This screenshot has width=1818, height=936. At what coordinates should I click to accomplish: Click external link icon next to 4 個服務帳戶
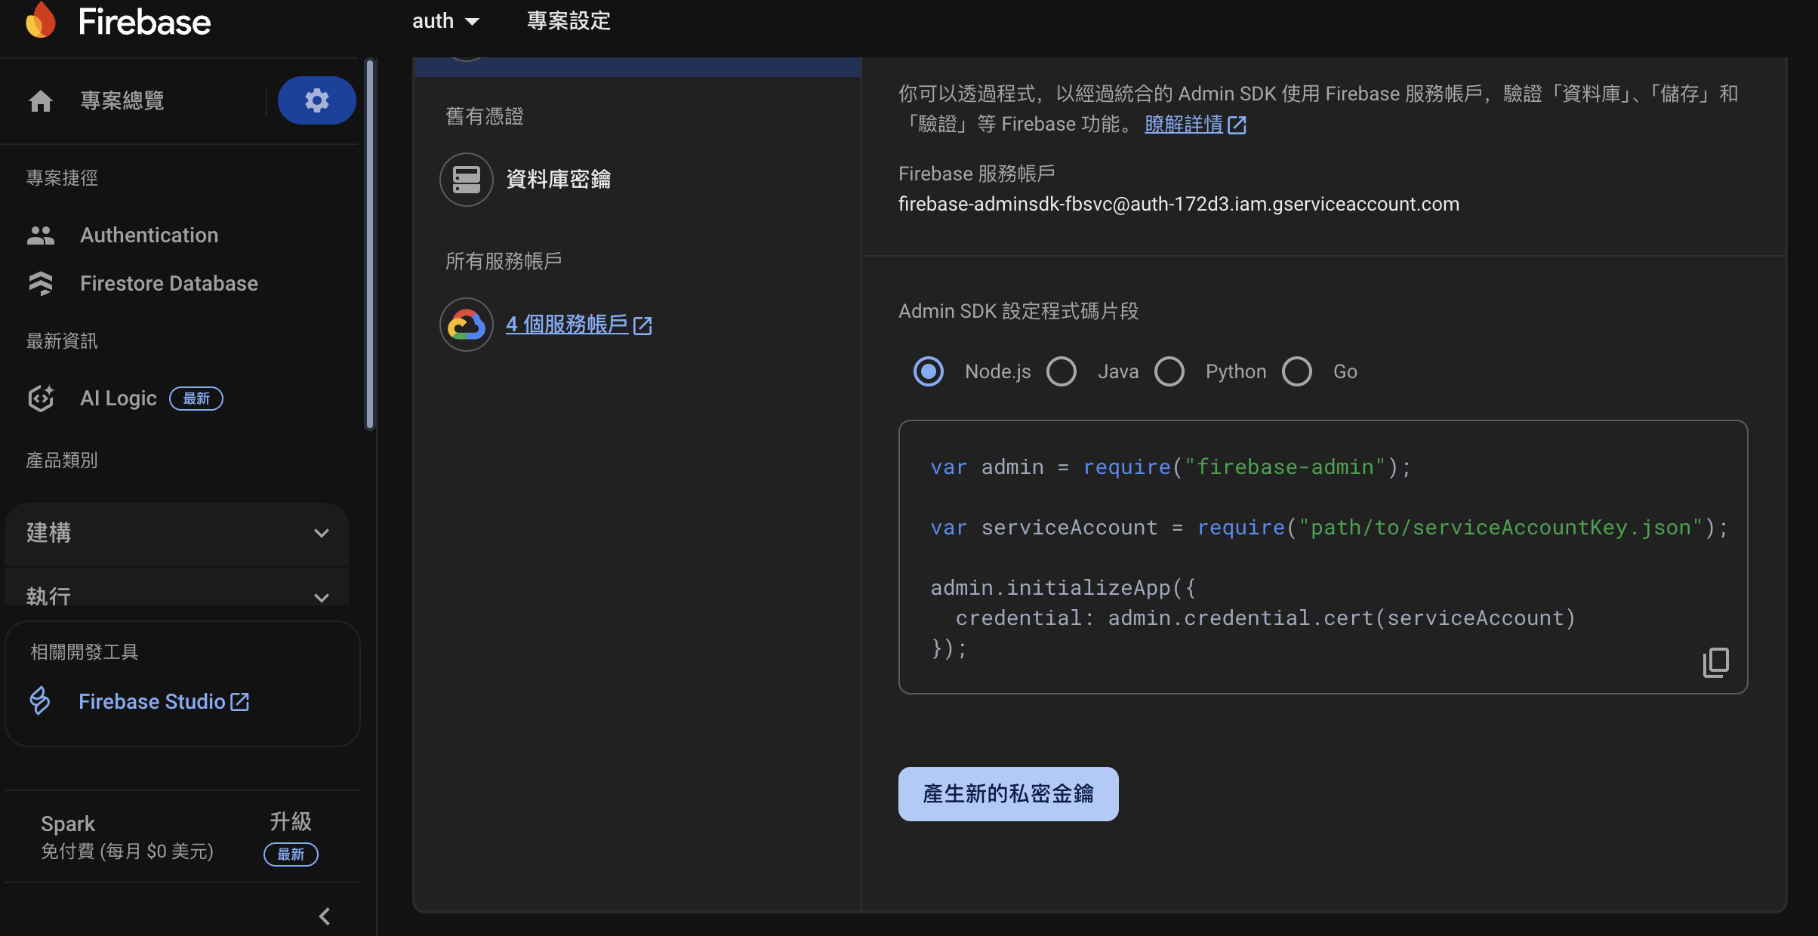tap(642, 325)
